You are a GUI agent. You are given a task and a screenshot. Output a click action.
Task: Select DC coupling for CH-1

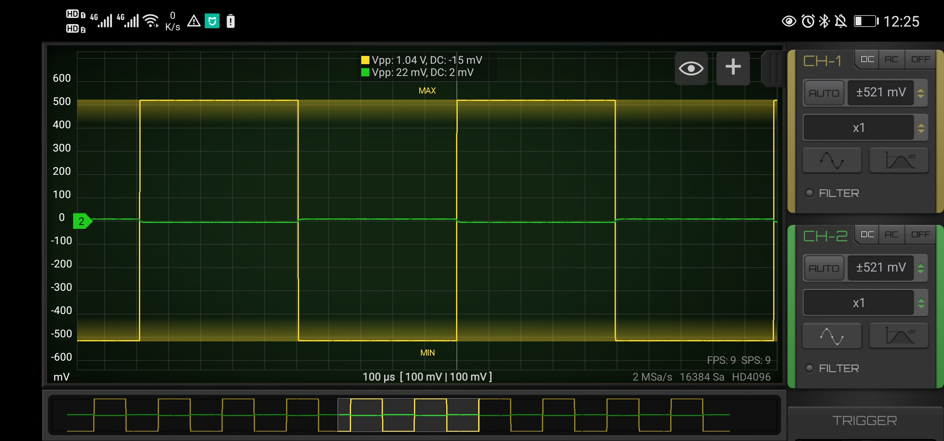(867, 60)
